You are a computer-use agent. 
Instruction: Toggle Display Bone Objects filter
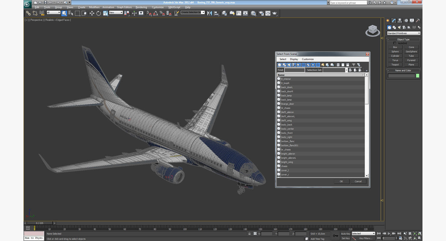(318, 65)
